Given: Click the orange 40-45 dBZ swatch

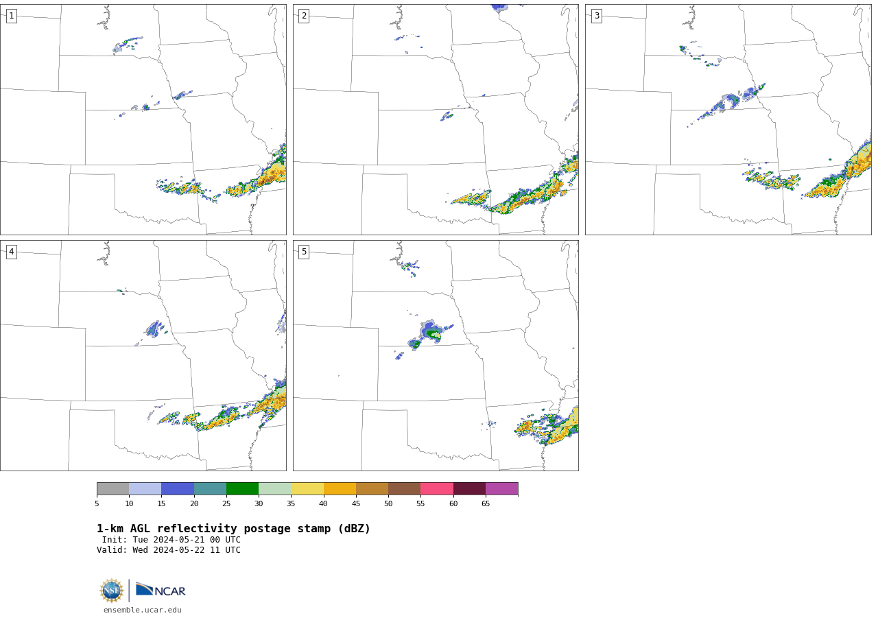Looking at the screenshot, I should click(x=340, y=488).
